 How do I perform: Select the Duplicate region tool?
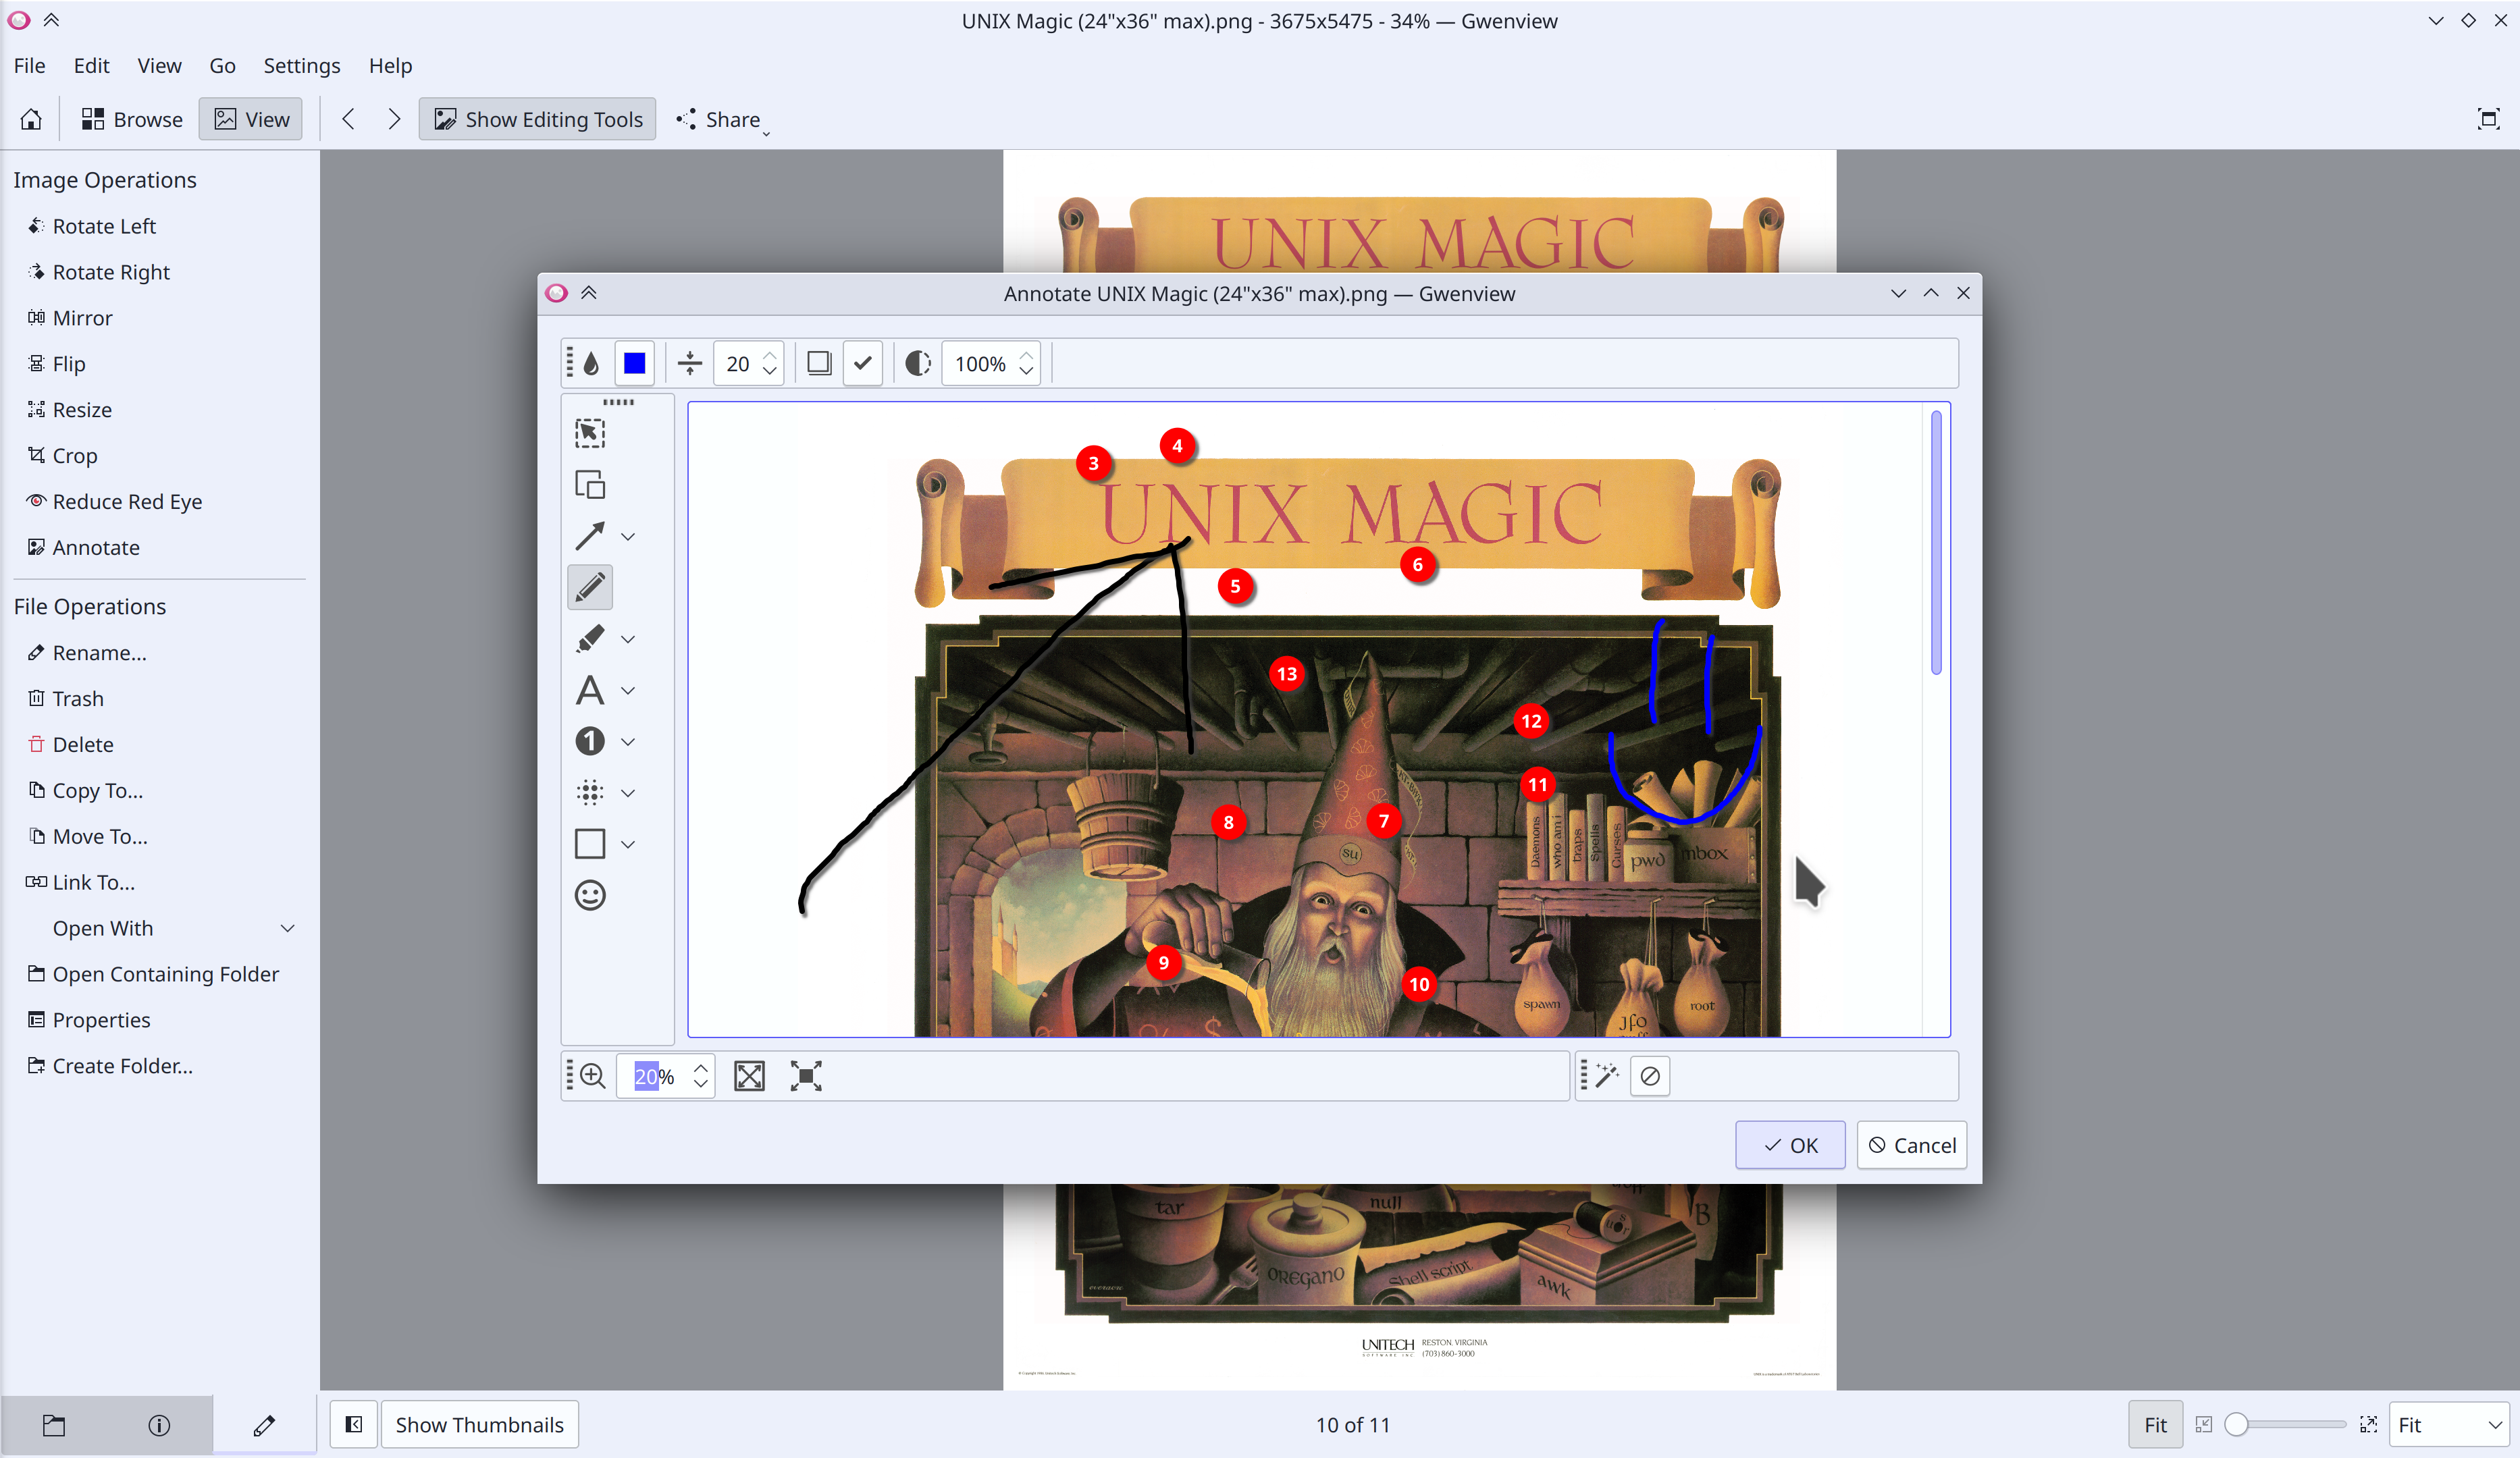589,485
